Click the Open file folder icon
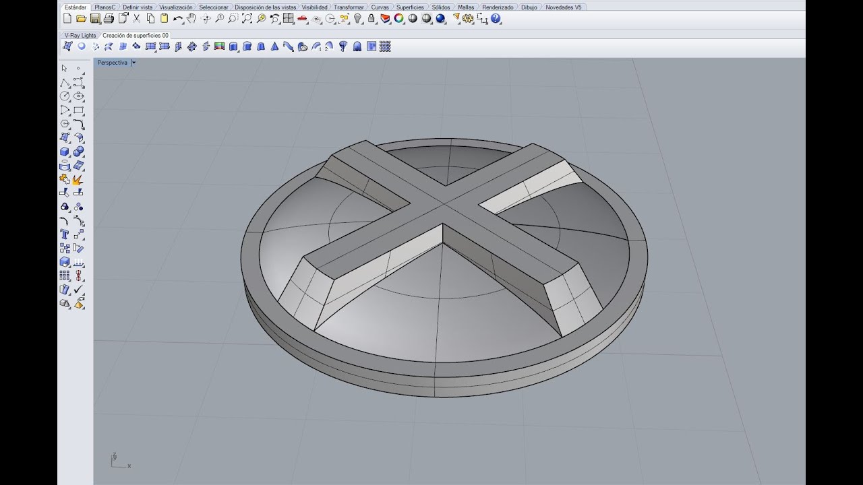863x485 pixels. [x=81, y=19]
